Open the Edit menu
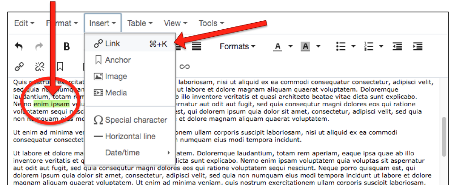The height and width of the screenshot is (185, 449). [24, 23]
